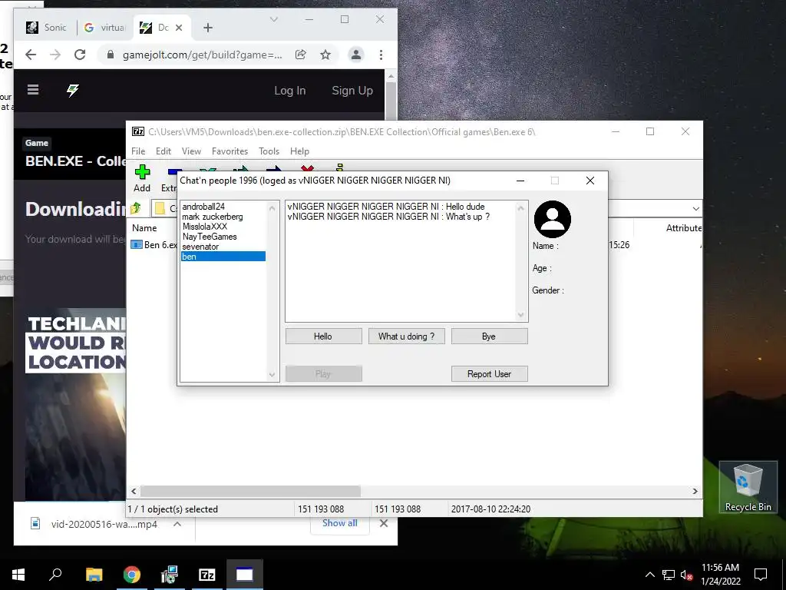Image resolution: width=786 pixels, height=590 pixels.
Task: Click the chat log scroll-down arrow
Action: [521, 315]
